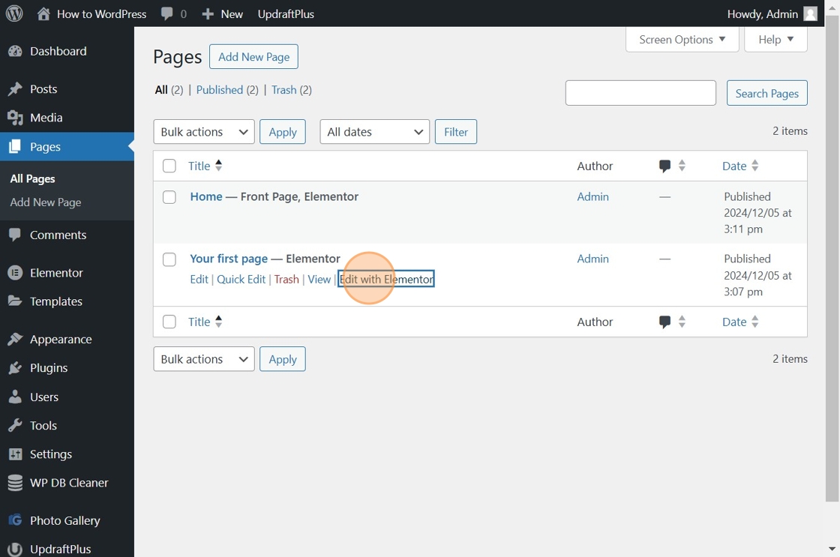This screenshot has height=557, width=840.
Task: Click the top Apply button
Action: click(283, 132)
